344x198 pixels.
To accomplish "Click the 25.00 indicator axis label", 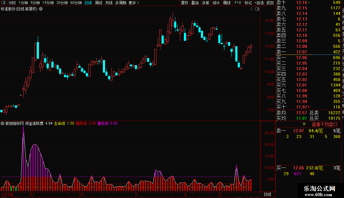I will (269, 133).
